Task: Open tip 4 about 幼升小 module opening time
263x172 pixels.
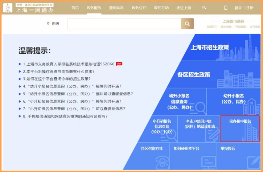Action: click(x=72, y=86)
